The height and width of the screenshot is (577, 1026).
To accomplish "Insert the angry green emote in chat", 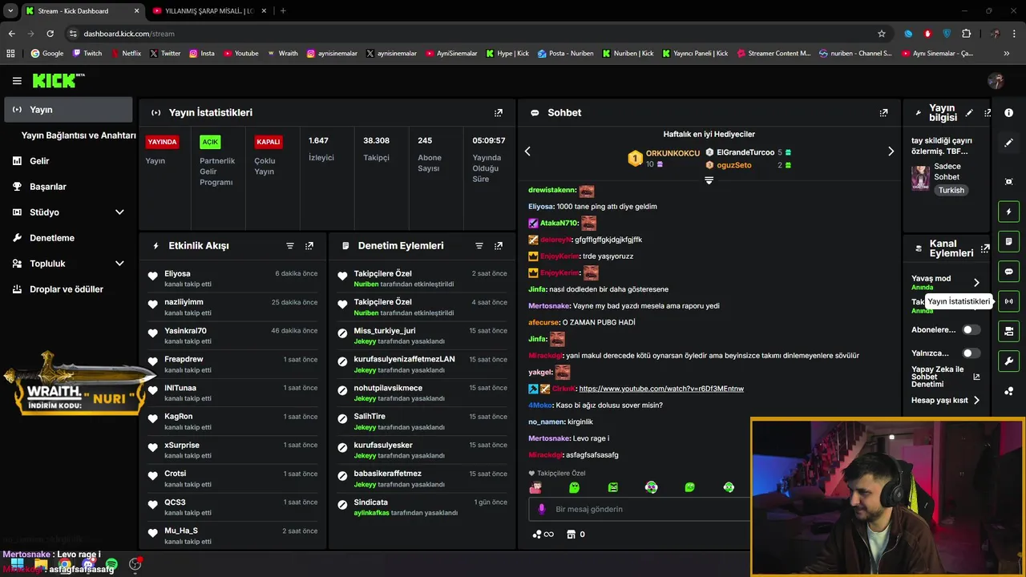I will coord(613,487).
